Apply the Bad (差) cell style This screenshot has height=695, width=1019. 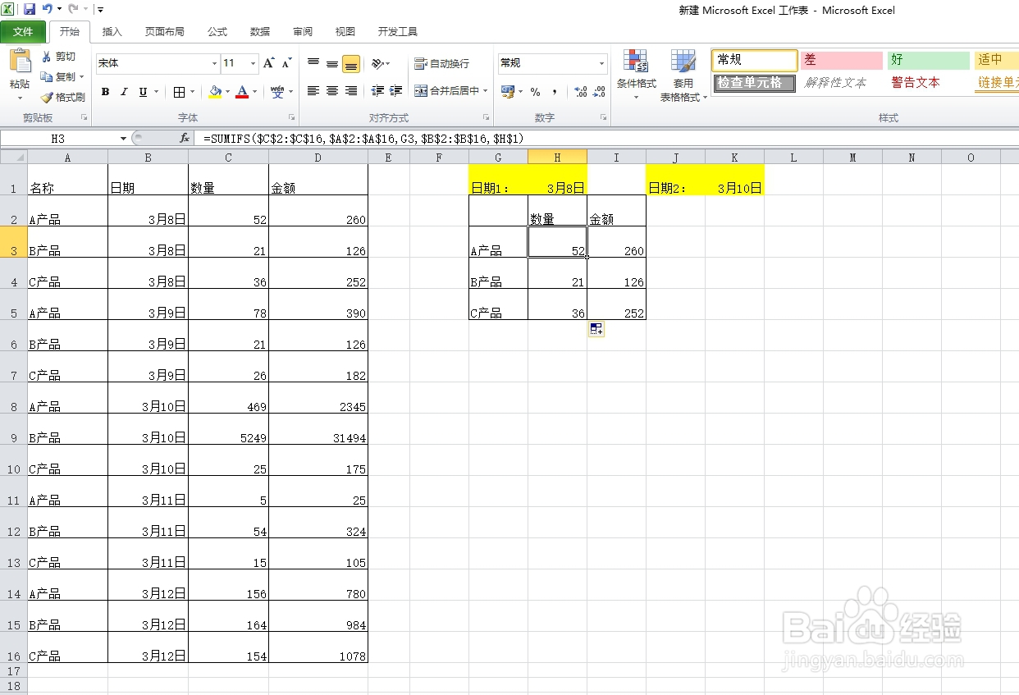(842, 60)
